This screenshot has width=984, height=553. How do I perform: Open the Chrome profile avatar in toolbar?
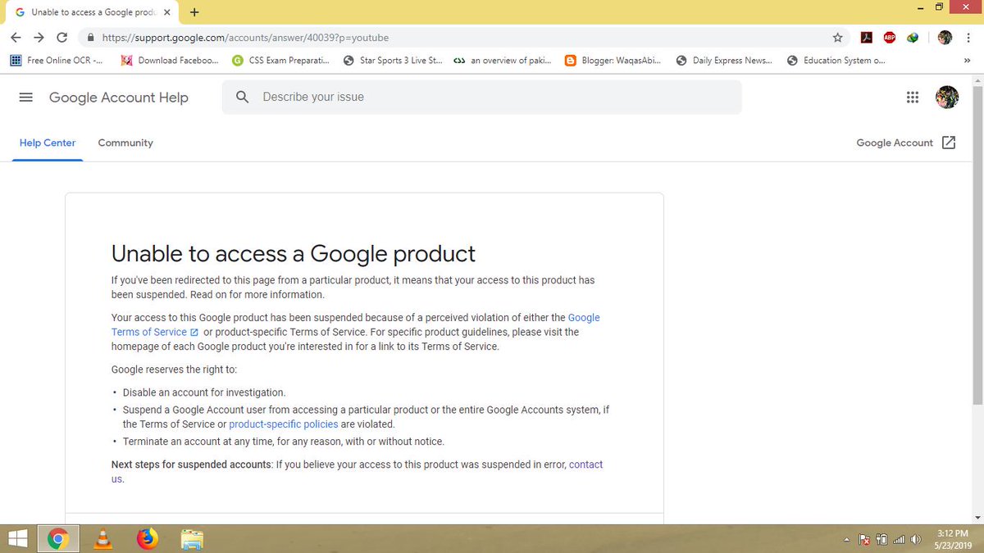point(945,38)
